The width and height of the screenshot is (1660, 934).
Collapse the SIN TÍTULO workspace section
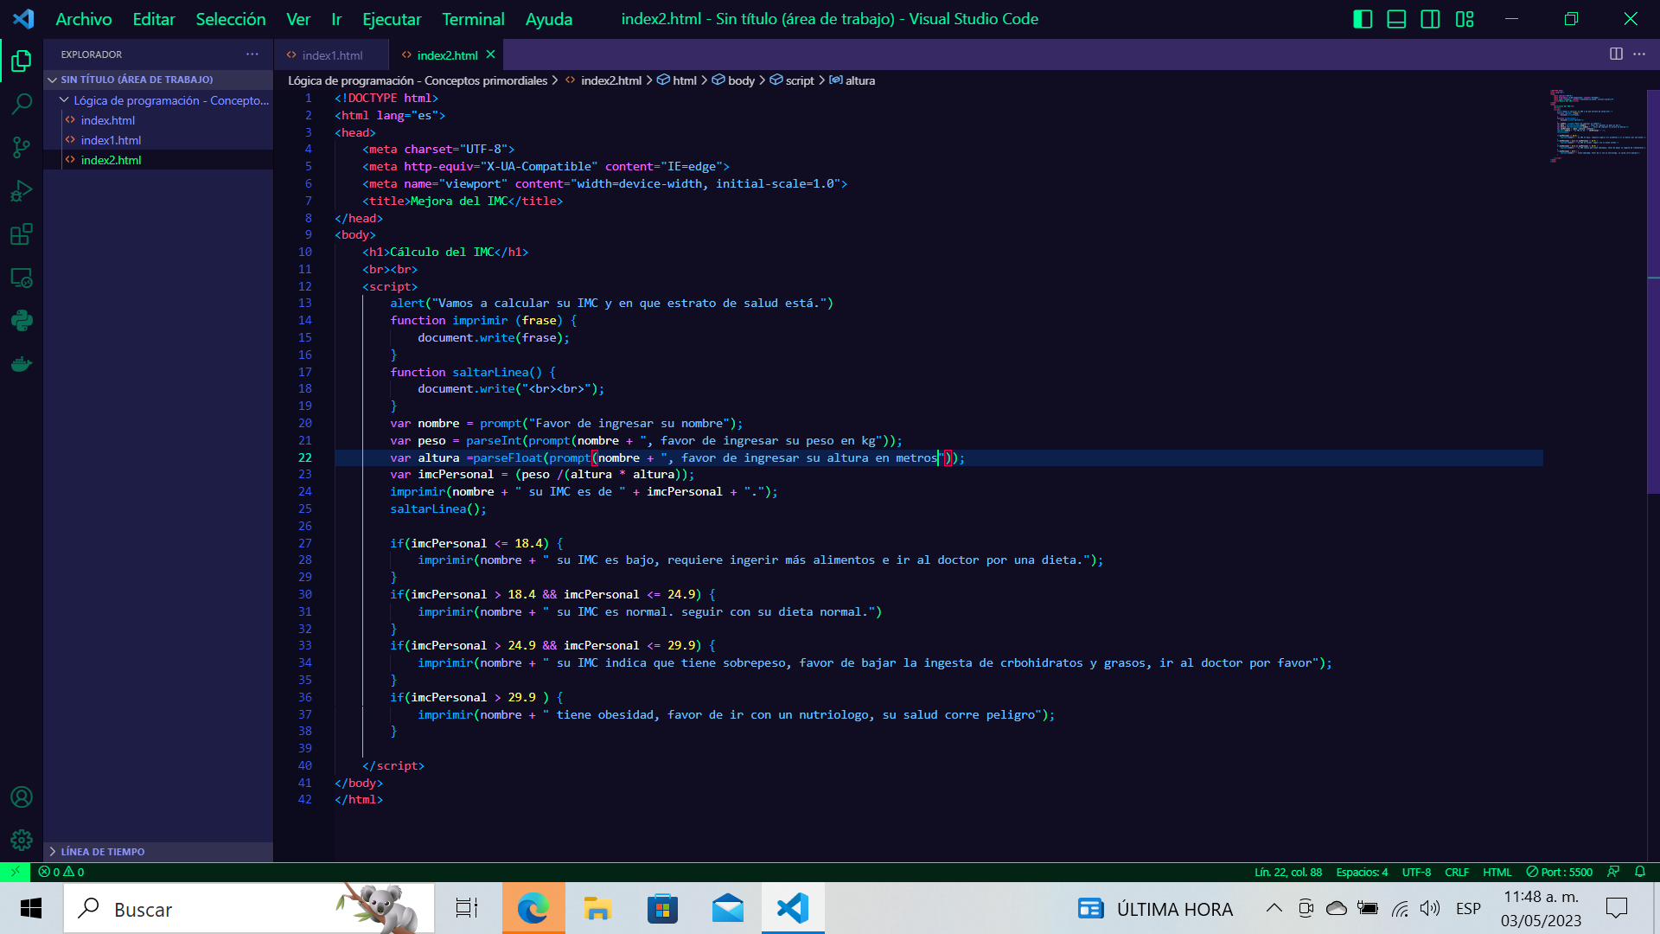(158, 80)
